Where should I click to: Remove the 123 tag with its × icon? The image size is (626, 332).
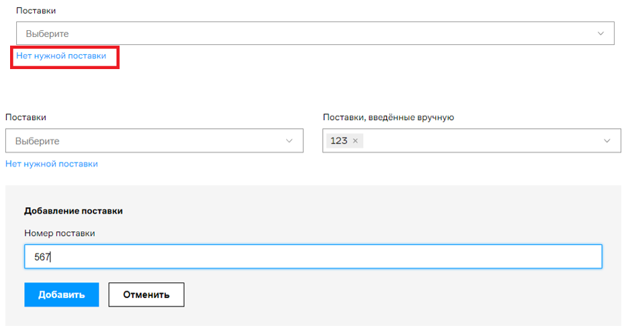[x=355, y=141]
